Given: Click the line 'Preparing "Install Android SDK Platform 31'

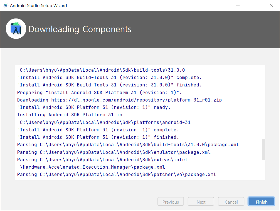Looking at the screenshot, I should coord(100,92).
